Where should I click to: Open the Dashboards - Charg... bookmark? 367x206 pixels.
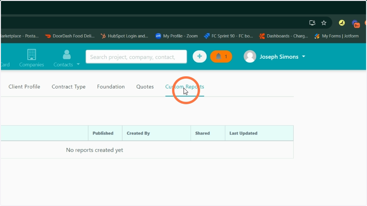coord(284,36)
